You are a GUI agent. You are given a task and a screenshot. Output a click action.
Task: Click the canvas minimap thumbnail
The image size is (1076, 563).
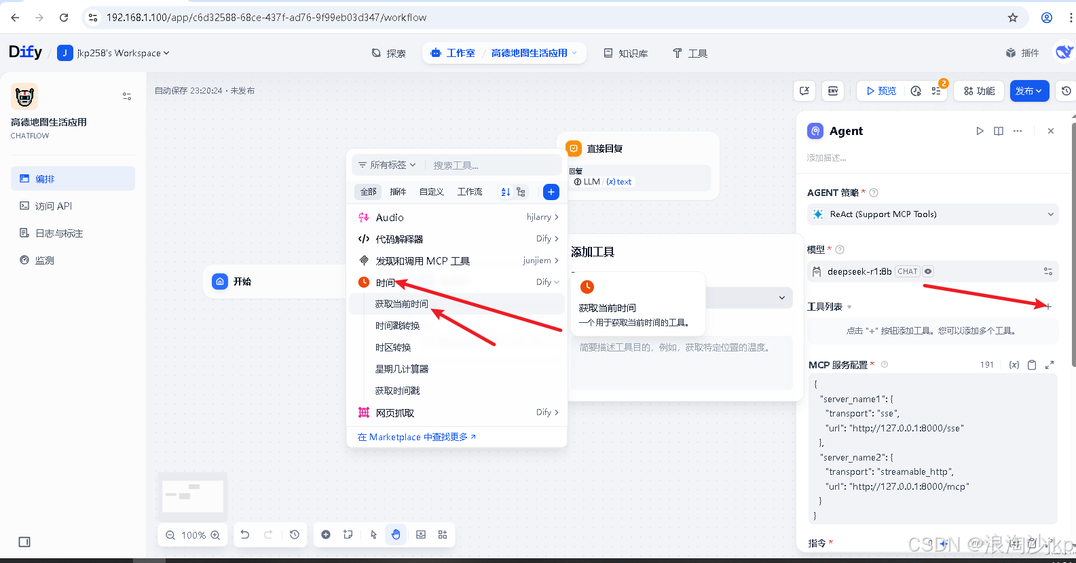[193, 497]
